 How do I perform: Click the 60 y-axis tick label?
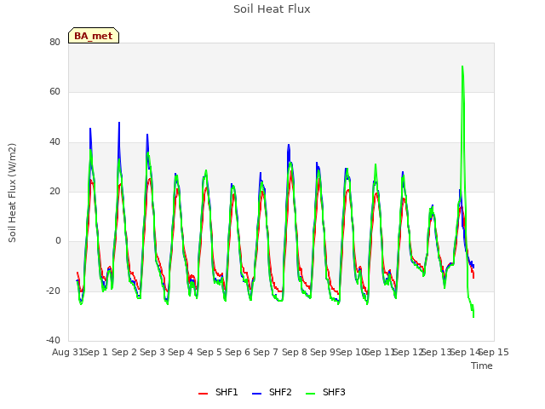tap(54, 92)
